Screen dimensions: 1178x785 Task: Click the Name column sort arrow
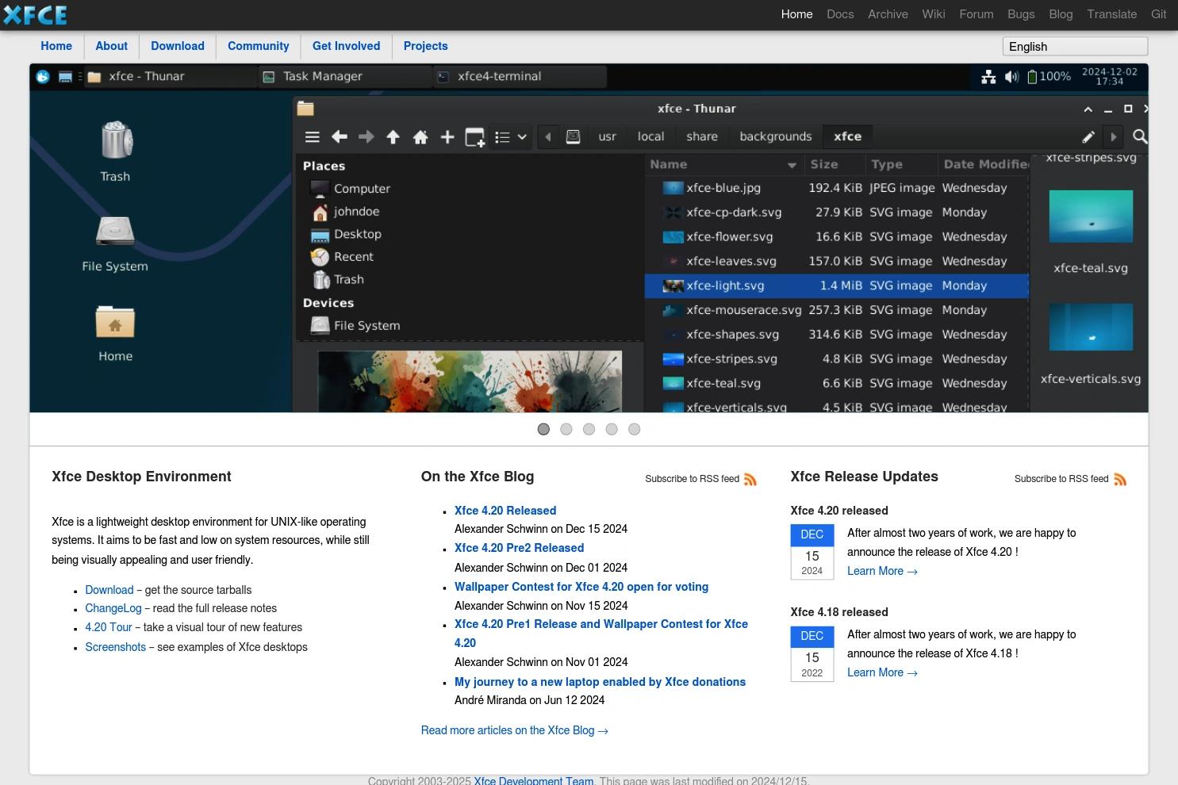tap(792, 165)
